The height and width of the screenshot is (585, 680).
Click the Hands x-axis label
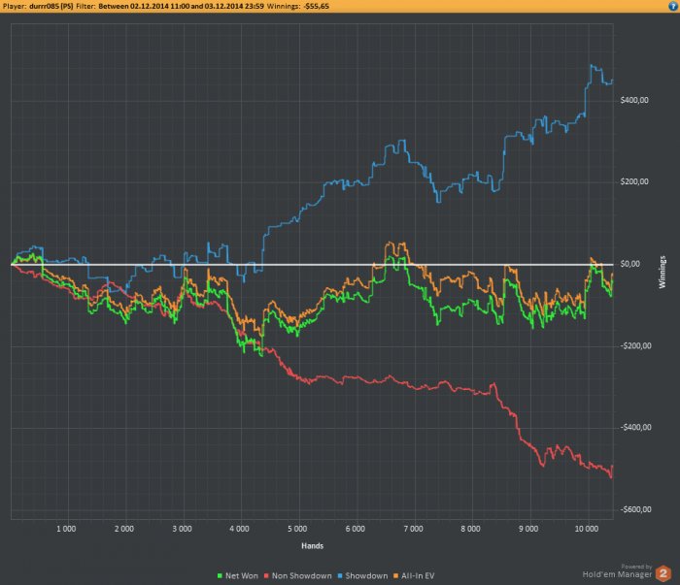pos(312,546)
